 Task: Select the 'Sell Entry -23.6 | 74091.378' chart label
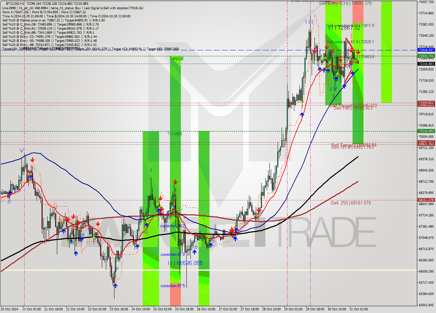click(x=345, y=3)
